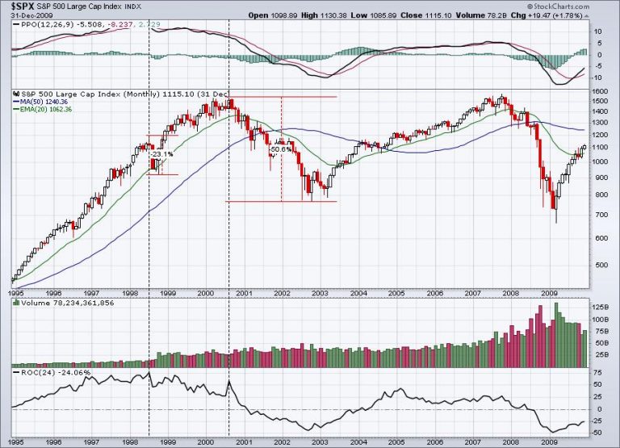620x448 pixels.
Task: Click the StockCharts.com watermark link
Action: [558, 6]
